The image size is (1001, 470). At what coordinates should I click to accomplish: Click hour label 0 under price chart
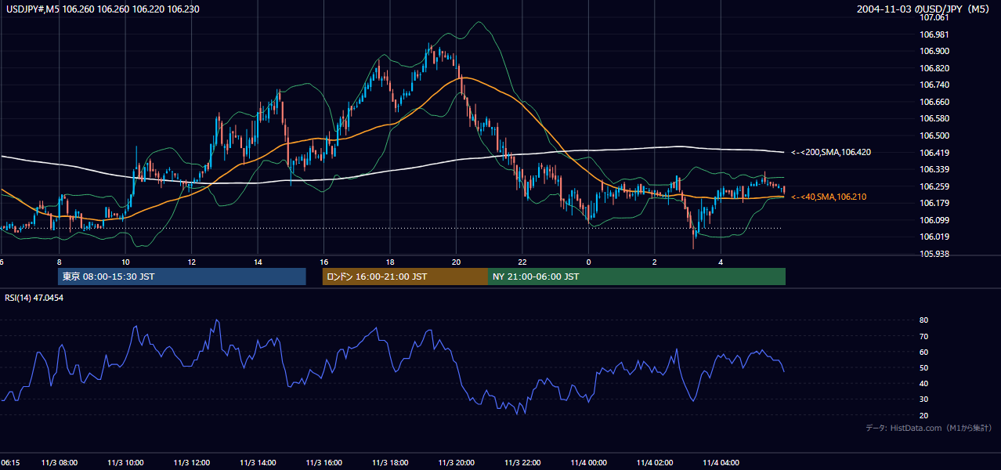coord(589,262)
